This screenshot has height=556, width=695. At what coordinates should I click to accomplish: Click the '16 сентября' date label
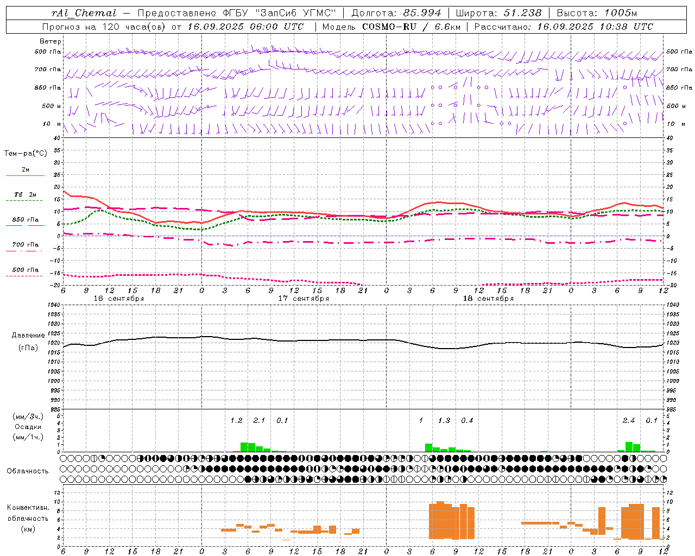point(119,299)
